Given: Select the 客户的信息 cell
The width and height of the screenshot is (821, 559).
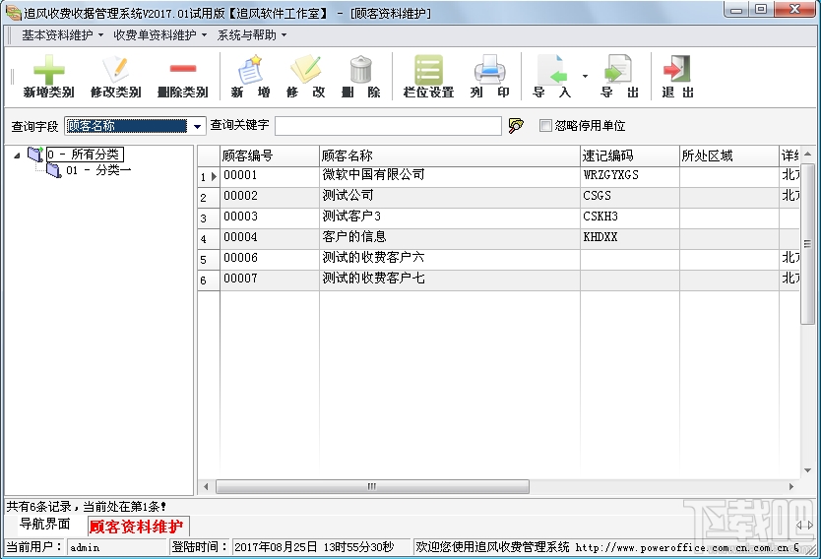Looking at the screenshot, I should [449, 237].
